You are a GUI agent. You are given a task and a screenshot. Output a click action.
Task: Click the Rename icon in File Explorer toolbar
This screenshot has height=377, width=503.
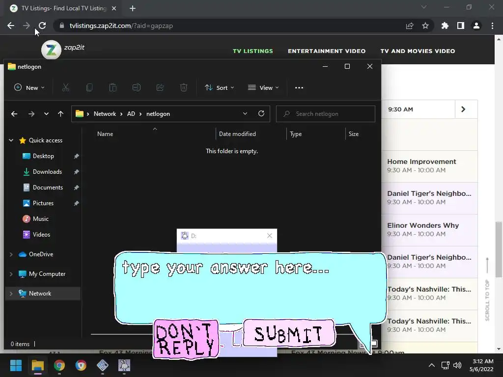[x=137, y=87]
